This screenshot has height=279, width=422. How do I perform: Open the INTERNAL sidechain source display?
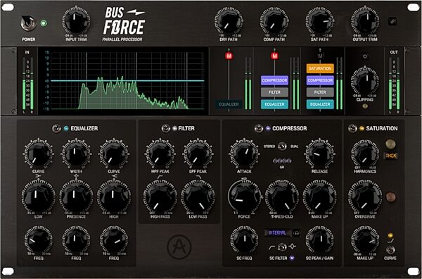click(278, 232)
